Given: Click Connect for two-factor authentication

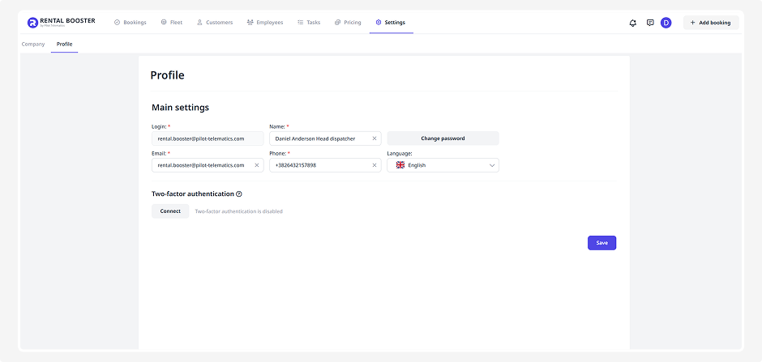Looking at the screenshot, I should pos(170,211).
